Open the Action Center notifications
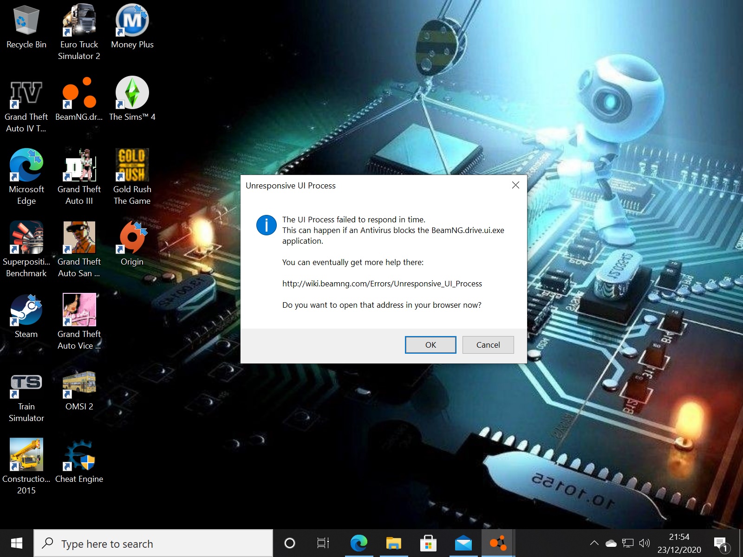 721,543
